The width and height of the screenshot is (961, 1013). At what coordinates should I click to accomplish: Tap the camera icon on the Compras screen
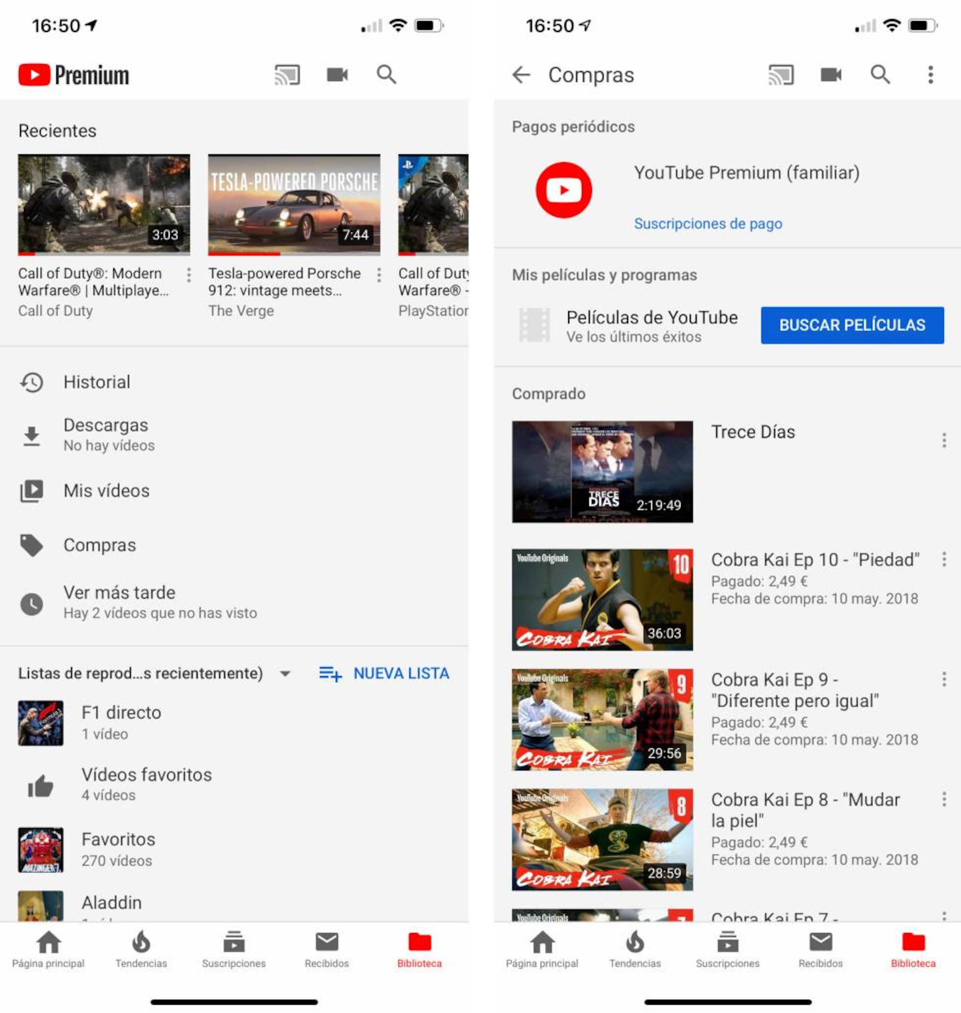tap(831, 75)
